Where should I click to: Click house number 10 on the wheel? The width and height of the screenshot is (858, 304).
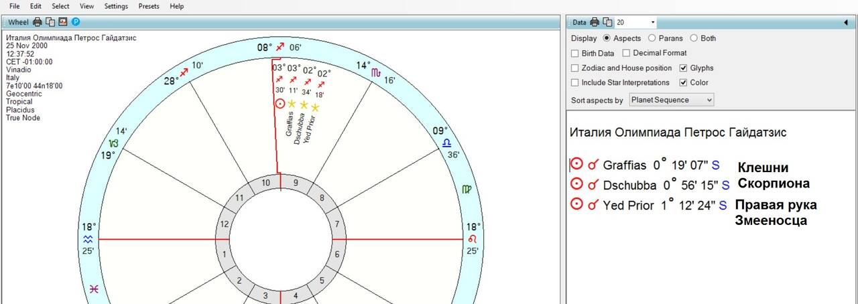(265, 183)
